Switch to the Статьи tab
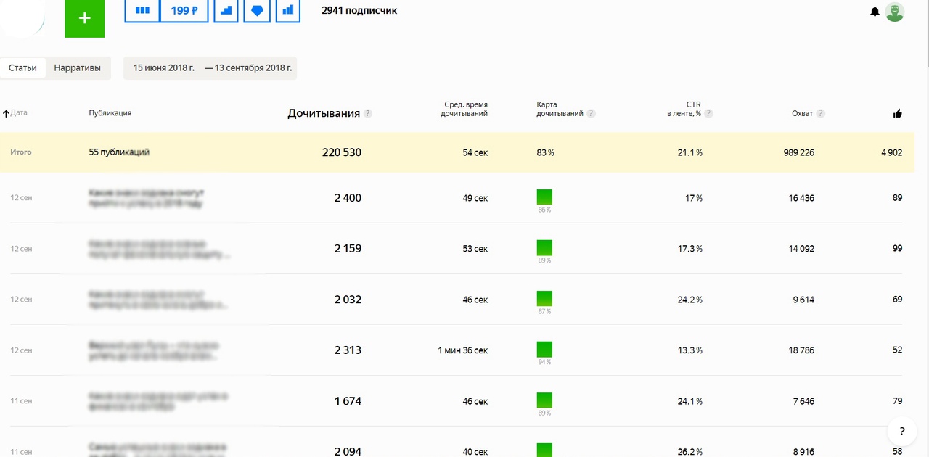The image size is (929, 457). pos(22,67)
